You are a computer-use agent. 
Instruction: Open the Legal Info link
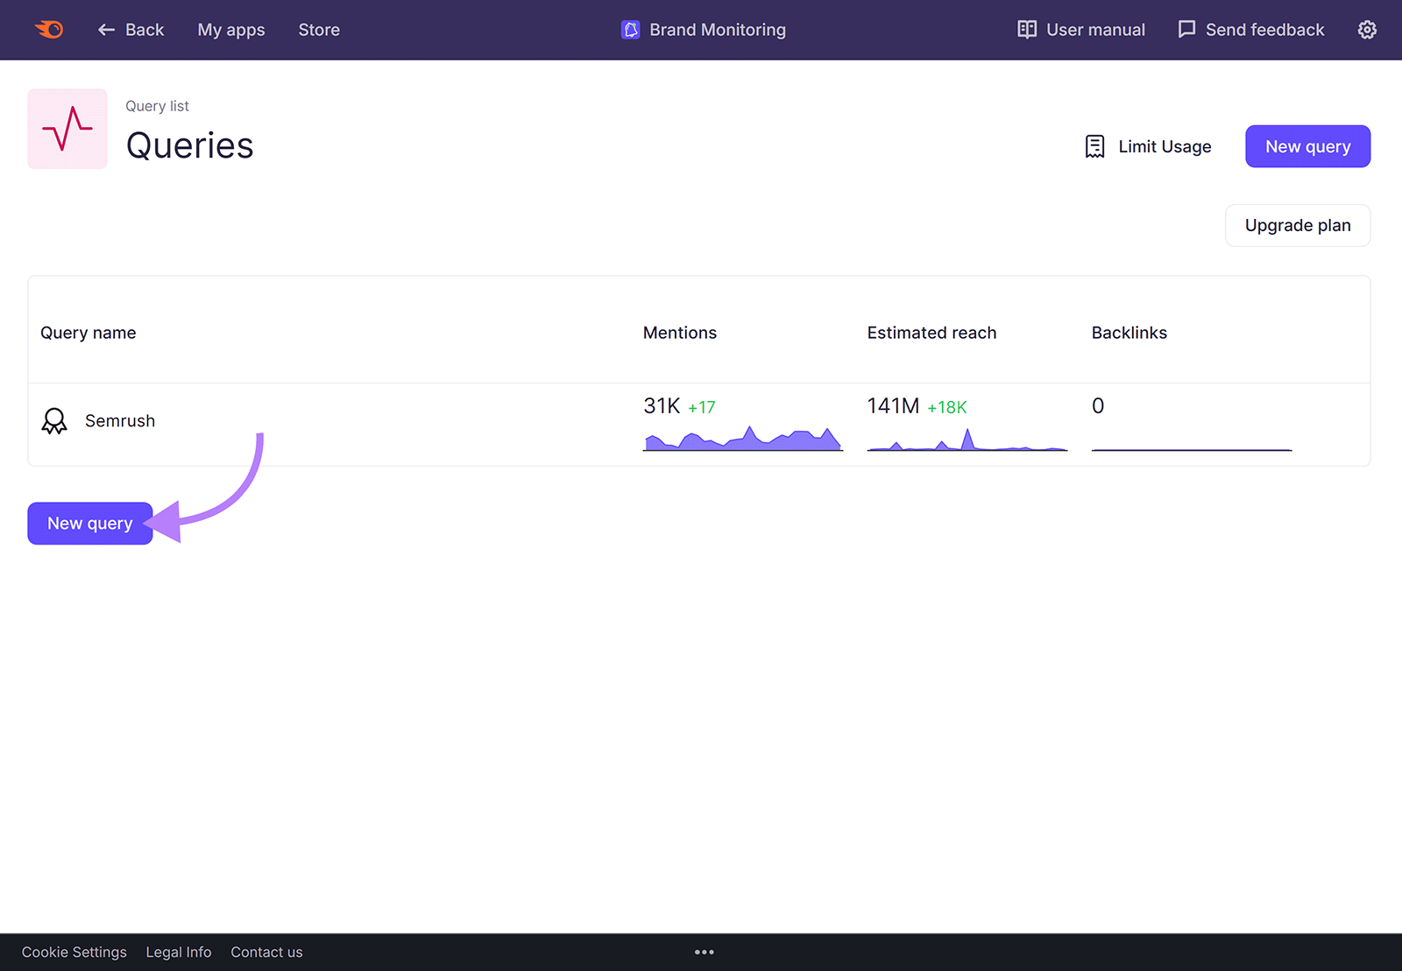179,952
